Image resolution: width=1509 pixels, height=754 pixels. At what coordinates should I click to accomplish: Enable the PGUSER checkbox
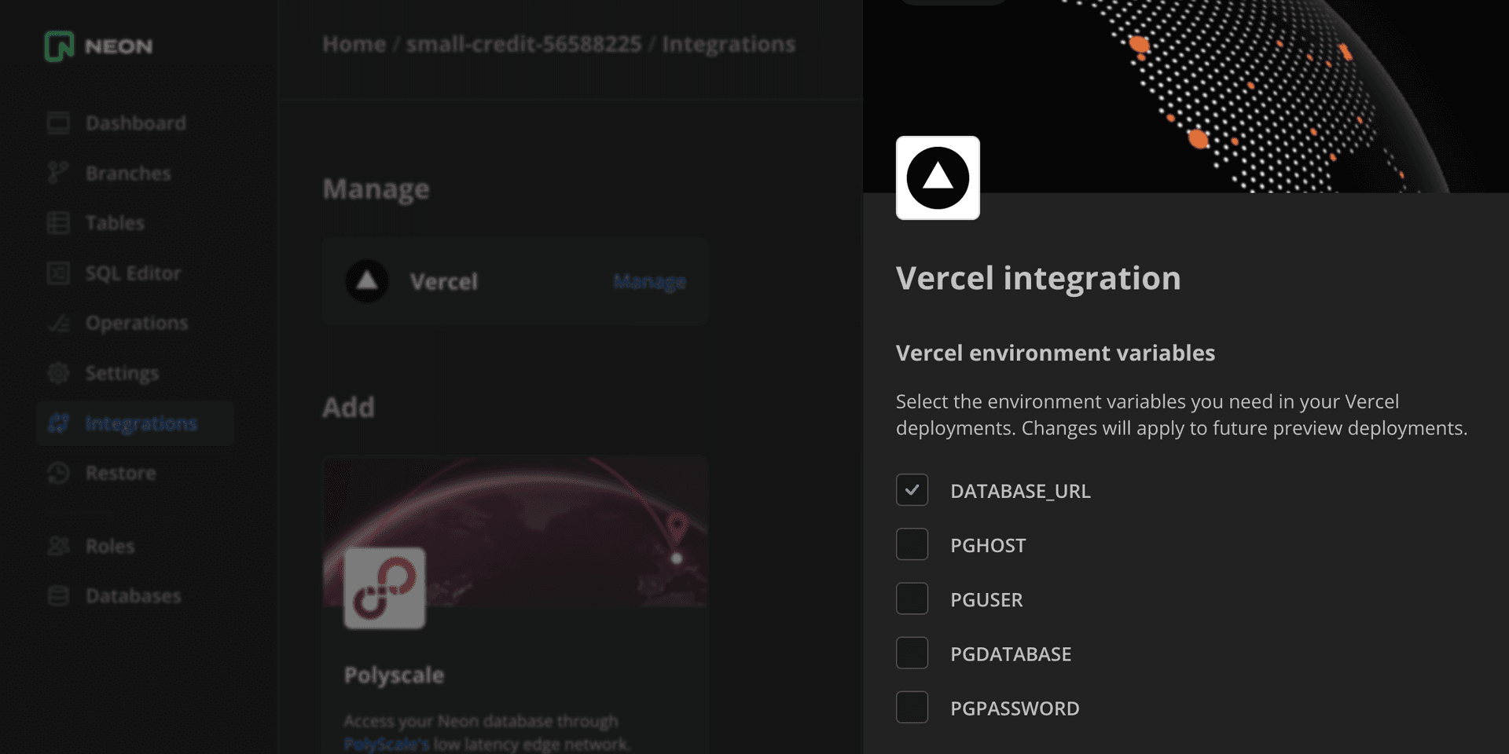912,598
